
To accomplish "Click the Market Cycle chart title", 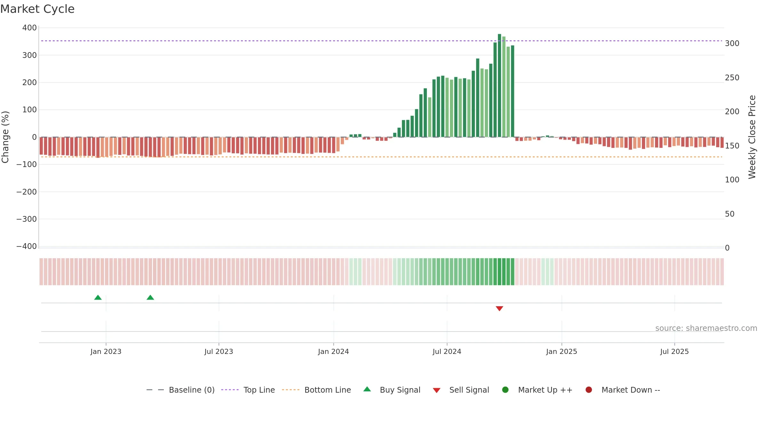I will tap(37, 9).
